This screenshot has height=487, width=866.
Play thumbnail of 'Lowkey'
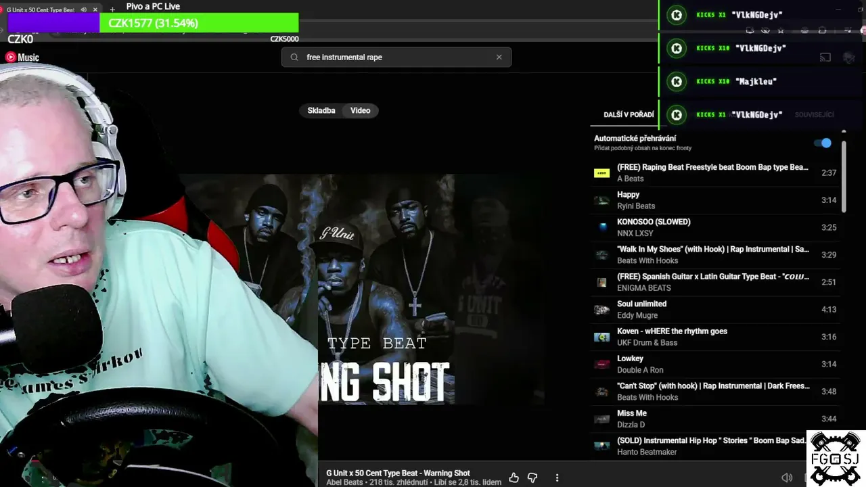(x=601, y=365)
